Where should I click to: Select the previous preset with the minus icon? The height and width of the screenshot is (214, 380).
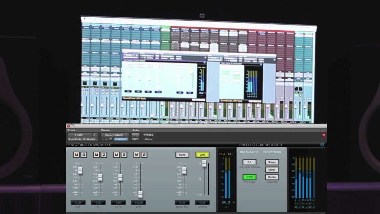(x=103, y=139)
